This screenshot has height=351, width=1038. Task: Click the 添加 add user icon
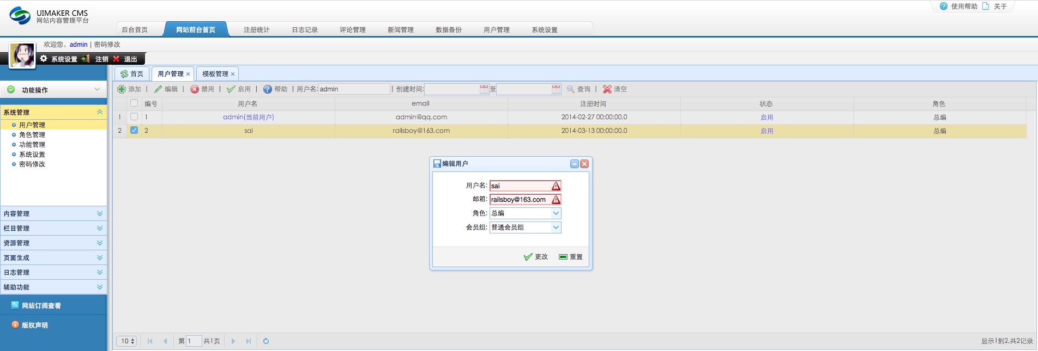tap(122, 89)
